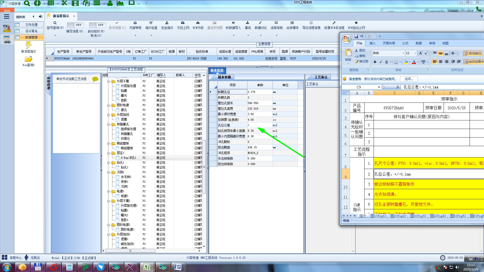Open 新流程指示 lightning icon in sidebar
Image resolution: width=484 pixels, height=272 pixels.
point(28,45)
